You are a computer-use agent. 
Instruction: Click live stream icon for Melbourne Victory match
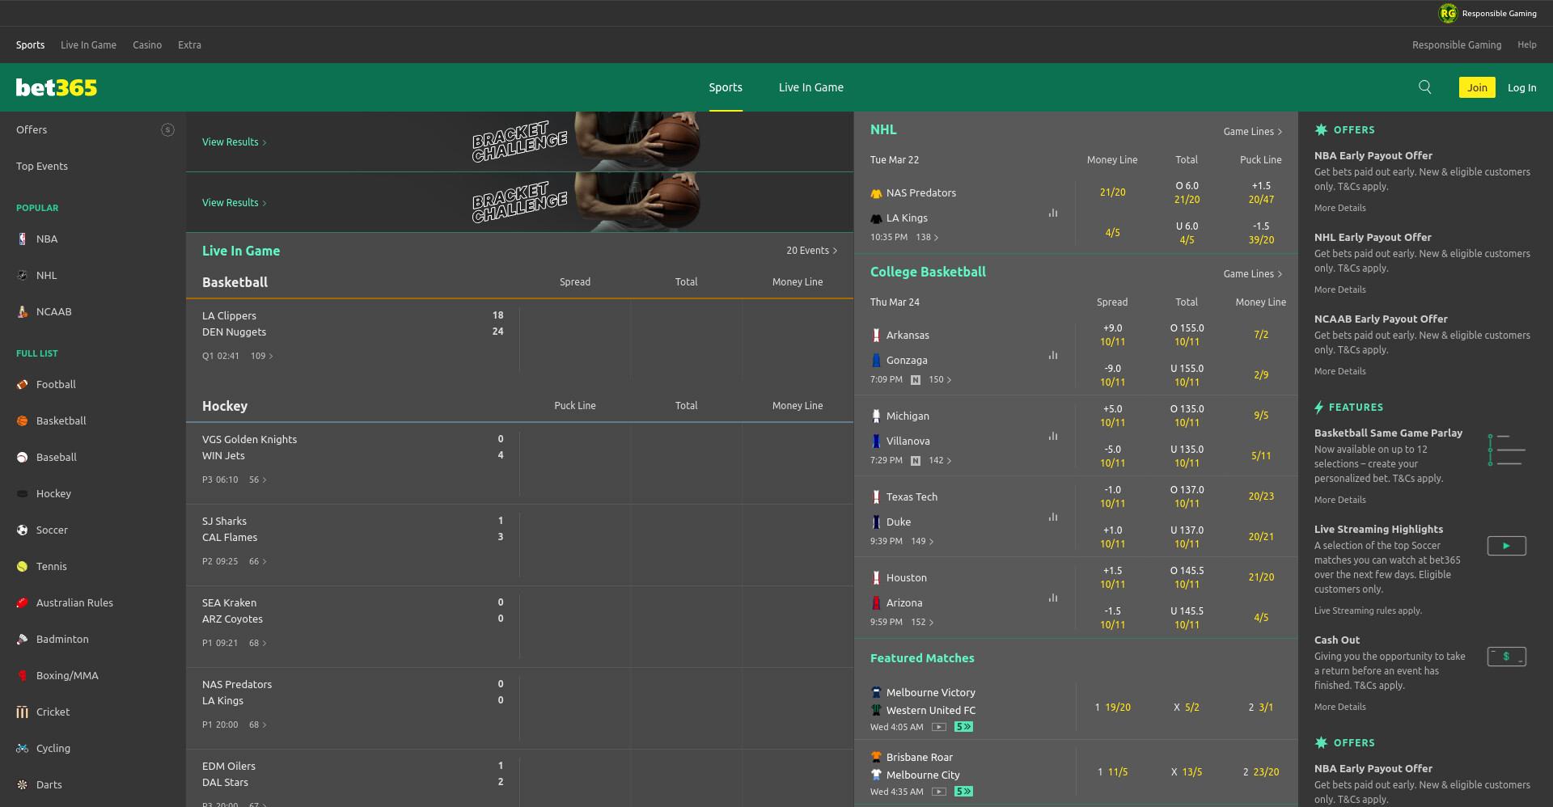pos(939,727)
